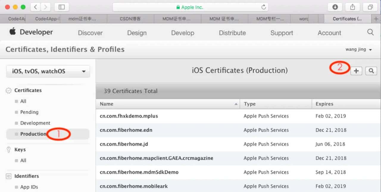Open search from the magnifier in the navigation bar

(x=370, y=32)
